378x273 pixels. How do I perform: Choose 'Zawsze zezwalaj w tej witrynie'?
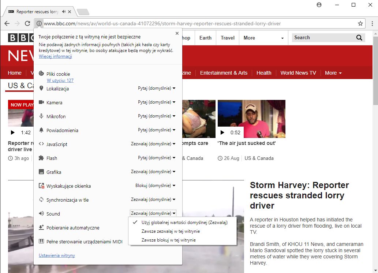(x=171, y=231)
